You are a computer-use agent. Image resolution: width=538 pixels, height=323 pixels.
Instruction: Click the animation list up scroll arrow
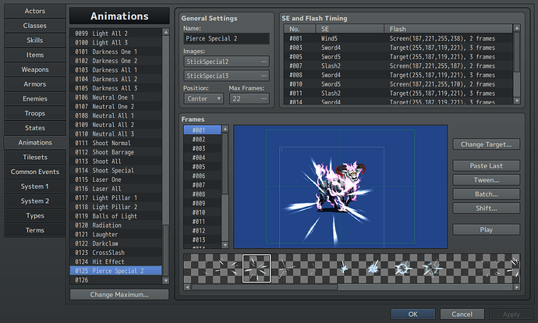(x=166, y=32)
